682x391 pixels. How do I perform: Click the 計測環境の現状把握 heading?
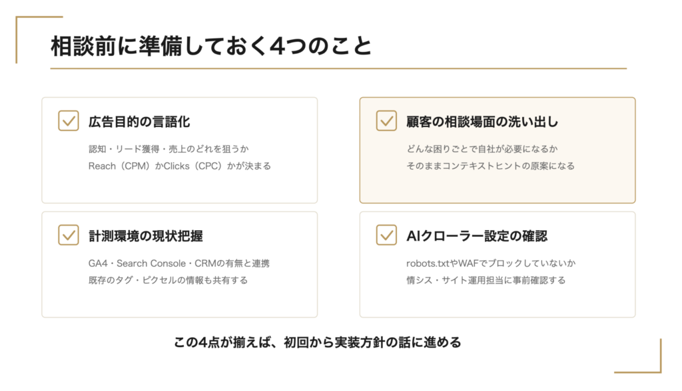click(146, 236)
